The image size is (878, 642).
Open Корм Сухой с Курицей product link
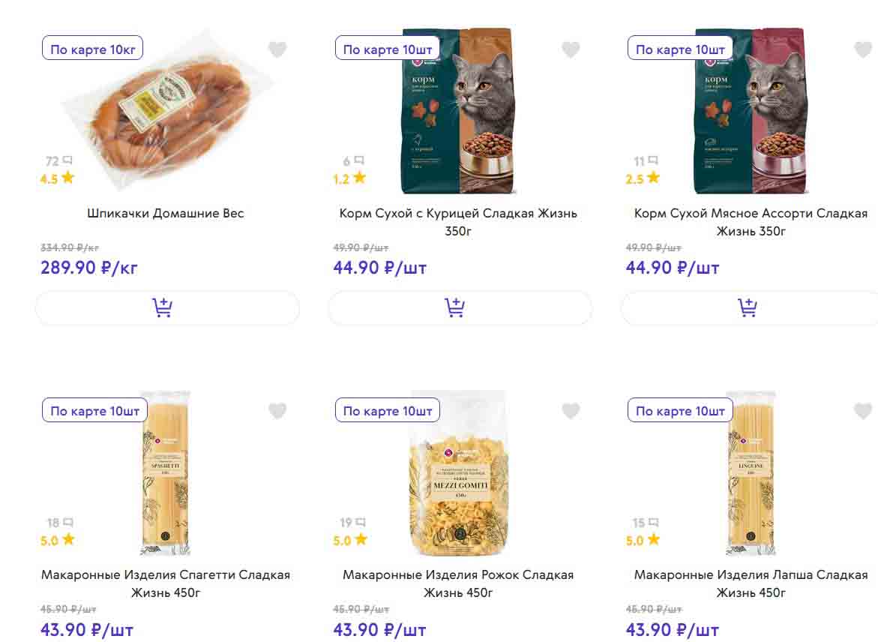click(458, 221)
